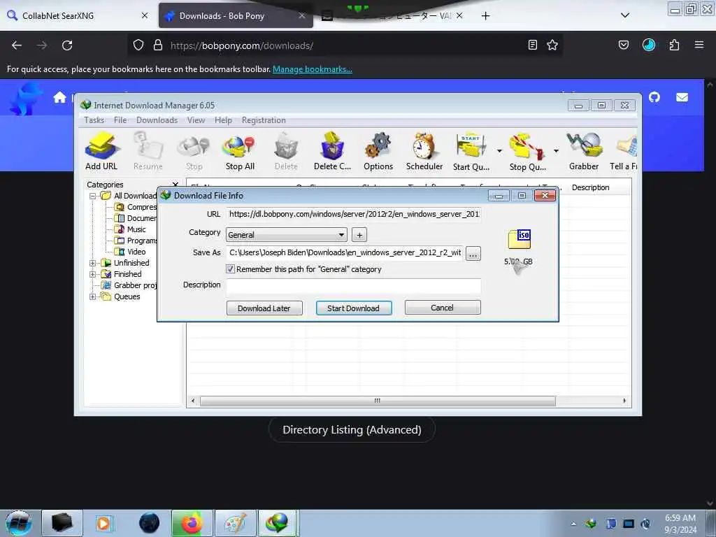This screenshot has height=537, width=716.
Task: Open the Help menu in IDM
Action: pos(223,120)
